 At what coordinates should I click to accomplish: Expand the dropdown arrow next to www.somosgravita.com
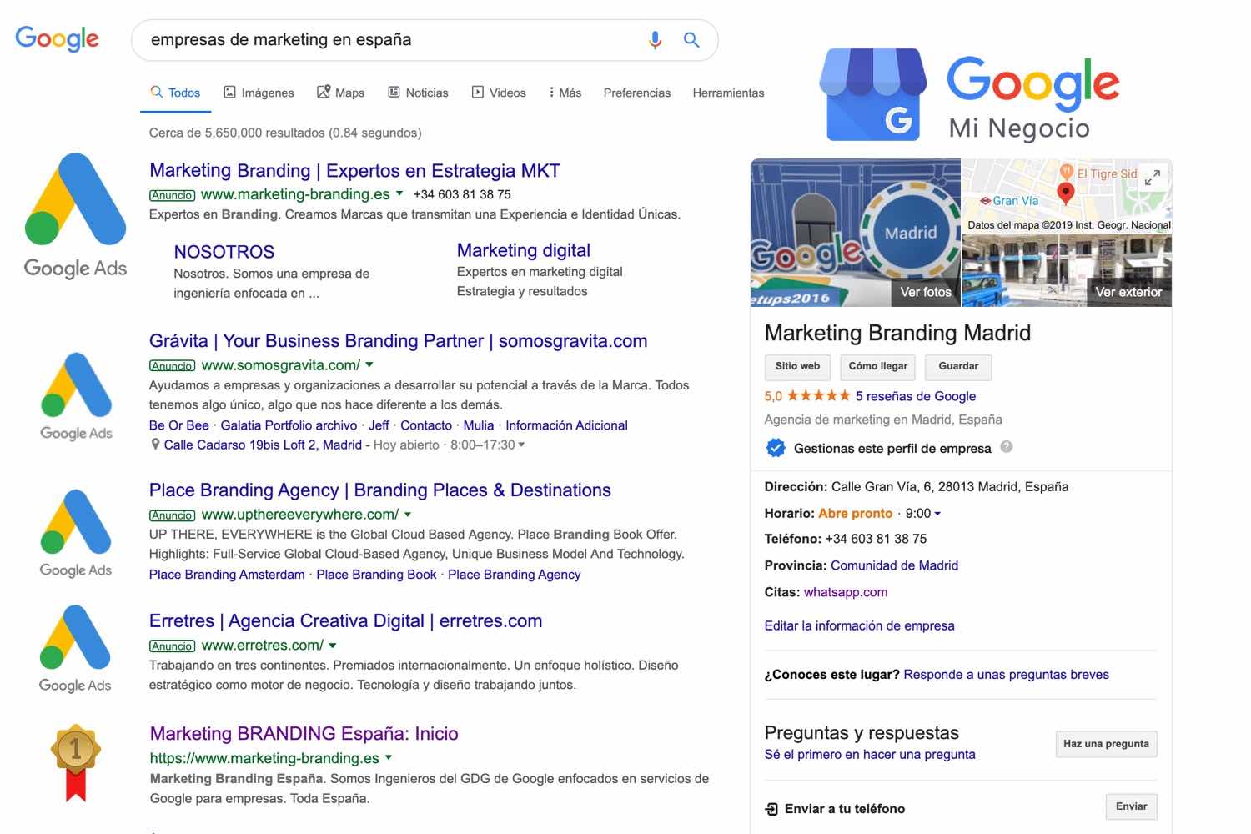[x=369, y=364]
